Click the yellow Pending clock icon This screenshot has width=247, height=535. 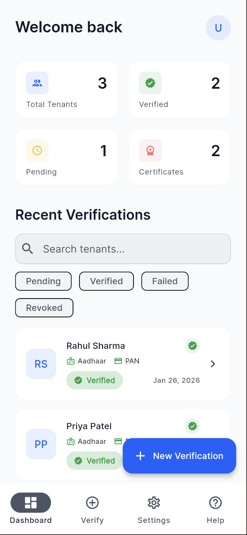pyautogui.click(x=37, y=151)
